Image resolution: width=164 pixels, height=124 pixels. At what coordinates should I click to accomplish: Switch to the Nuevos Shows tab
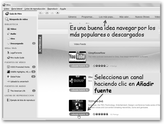pos(142,17)
